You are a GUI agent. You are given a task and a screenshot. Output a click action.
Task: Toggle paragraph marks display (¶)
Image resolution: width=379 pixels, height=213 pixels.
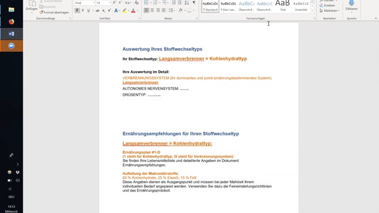tap(194, 3)
